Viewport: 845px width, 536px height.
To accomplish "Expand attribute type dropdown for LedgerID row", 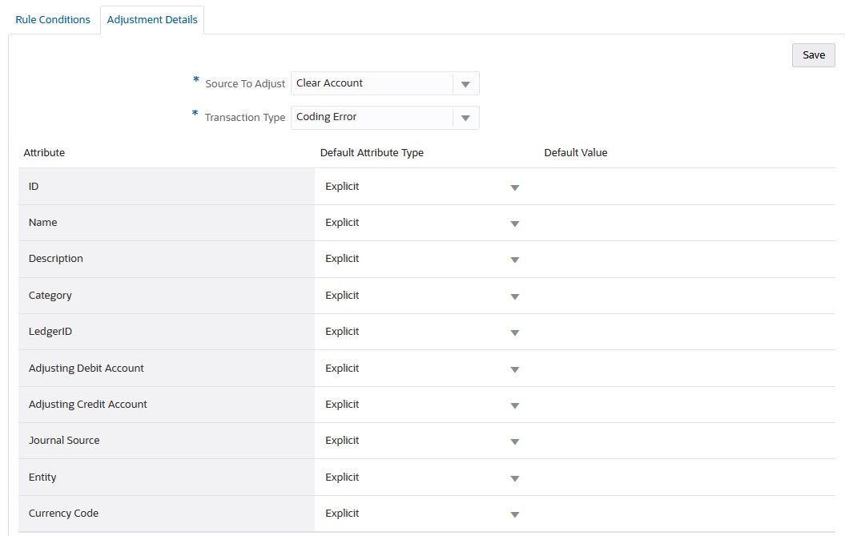I will point(514,332).
